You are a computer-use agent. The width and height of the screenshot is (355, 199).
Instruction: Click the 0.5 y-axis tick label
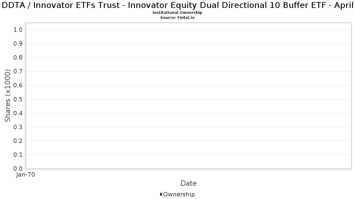[18, 99]
